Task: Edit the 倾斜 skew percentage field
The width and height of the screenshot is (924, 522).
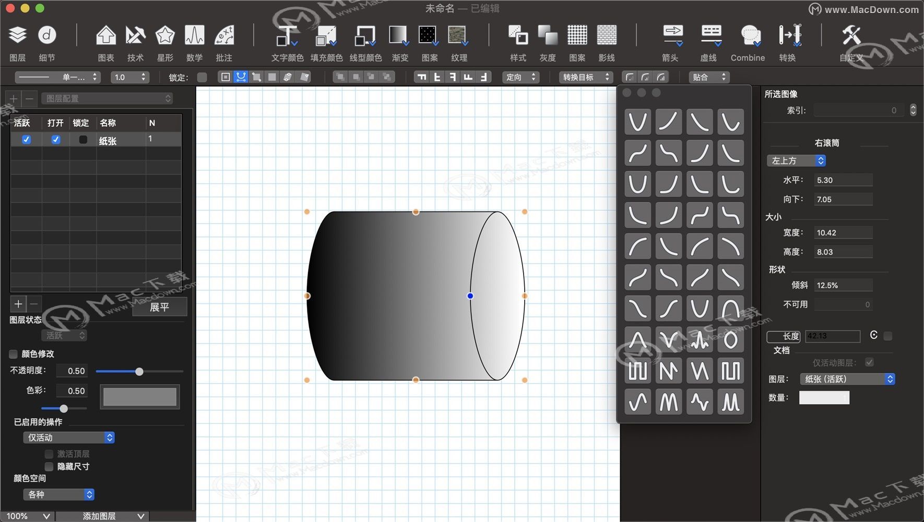Action: [843, 286]
